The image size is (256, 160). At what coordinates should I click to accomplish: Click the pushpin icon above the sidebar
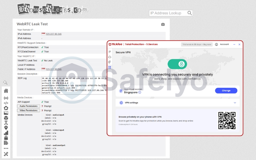tap(5, 83)
